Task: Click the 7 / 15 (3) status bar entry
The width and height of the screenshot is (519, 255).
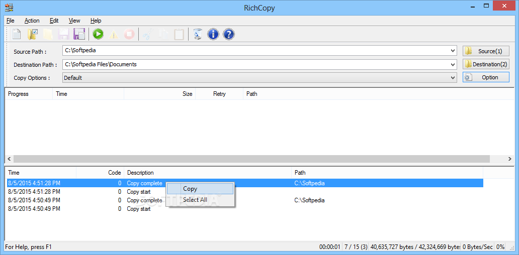Action: (x=356, y=247)
